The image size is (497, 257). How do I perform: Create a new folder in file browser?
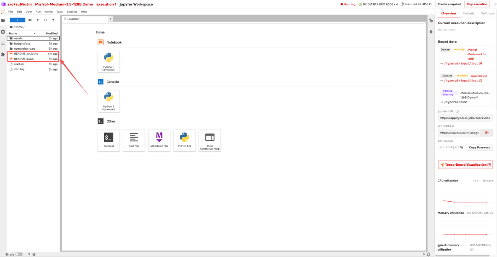coord(30,20)
